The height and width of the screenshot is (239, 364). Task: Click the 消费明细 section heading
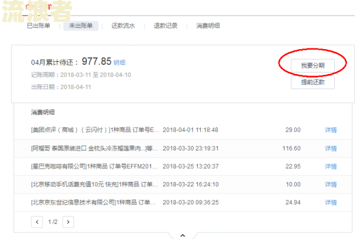tap(42, 113)
